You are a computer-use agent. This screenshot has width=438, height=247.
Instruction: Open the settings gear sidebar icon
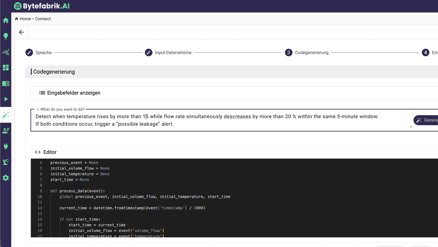pos(6,178)
